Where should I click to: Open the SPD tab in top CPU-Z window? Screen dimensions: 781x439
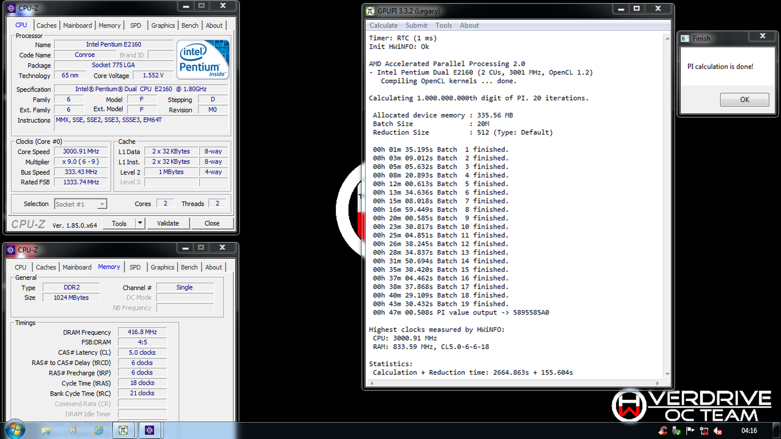click(135, 25)
